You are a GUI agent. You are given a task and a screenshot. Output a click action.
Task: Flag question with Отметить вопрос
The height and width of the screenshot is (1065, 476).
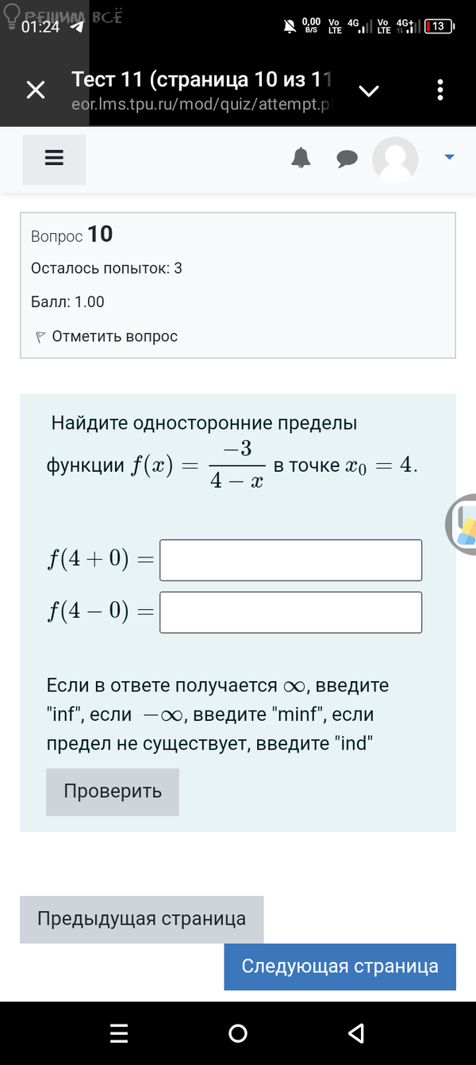pyautogui.click(x=106, y=336)
